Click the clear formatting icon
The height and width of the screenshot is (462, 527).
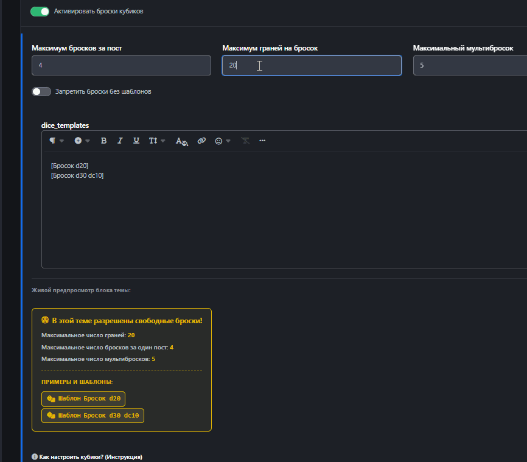[x=245, y=141]
